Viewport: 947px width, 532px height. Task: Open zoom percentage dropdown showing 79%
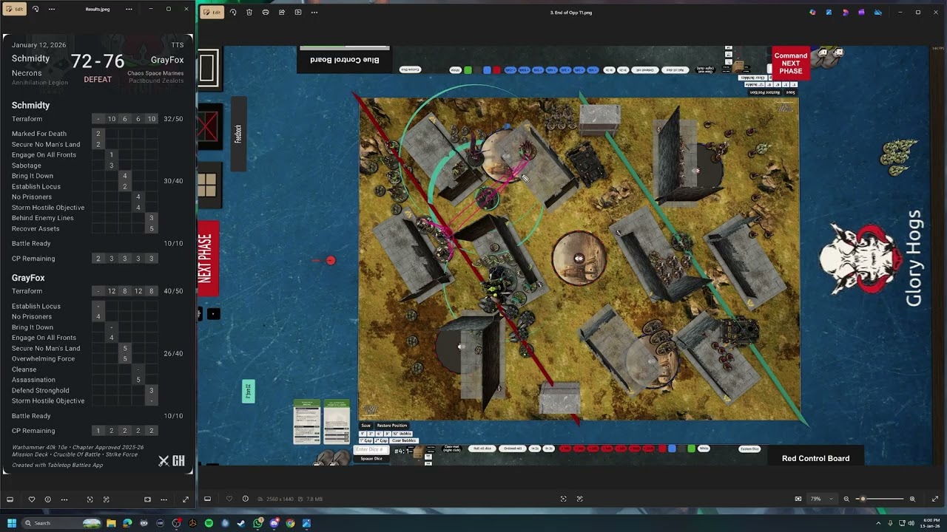[x=820, y=499]
